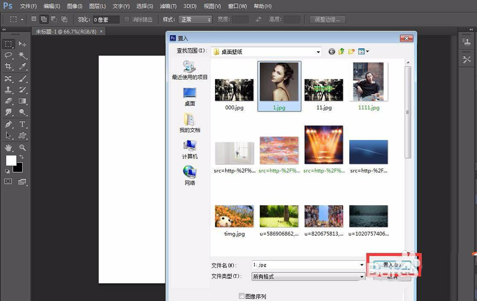This screenshot has height=301, width=477.
Task: Go to 网络 location in dialog
Action: tap(189, 176)
